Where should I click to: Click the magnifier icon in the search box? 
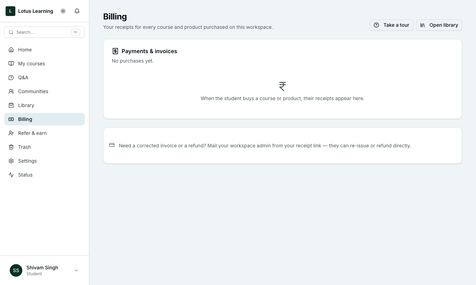pyautogui.click(x=11, y=32)
